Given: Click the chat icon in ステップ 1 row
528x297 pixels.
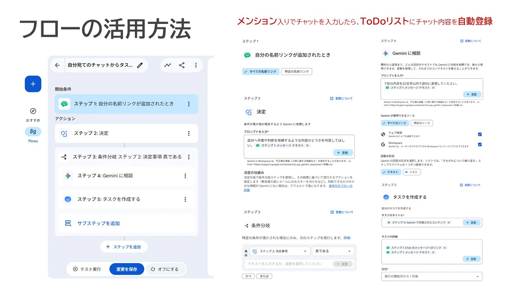Looking at the screenshot, I should (64, 104).
